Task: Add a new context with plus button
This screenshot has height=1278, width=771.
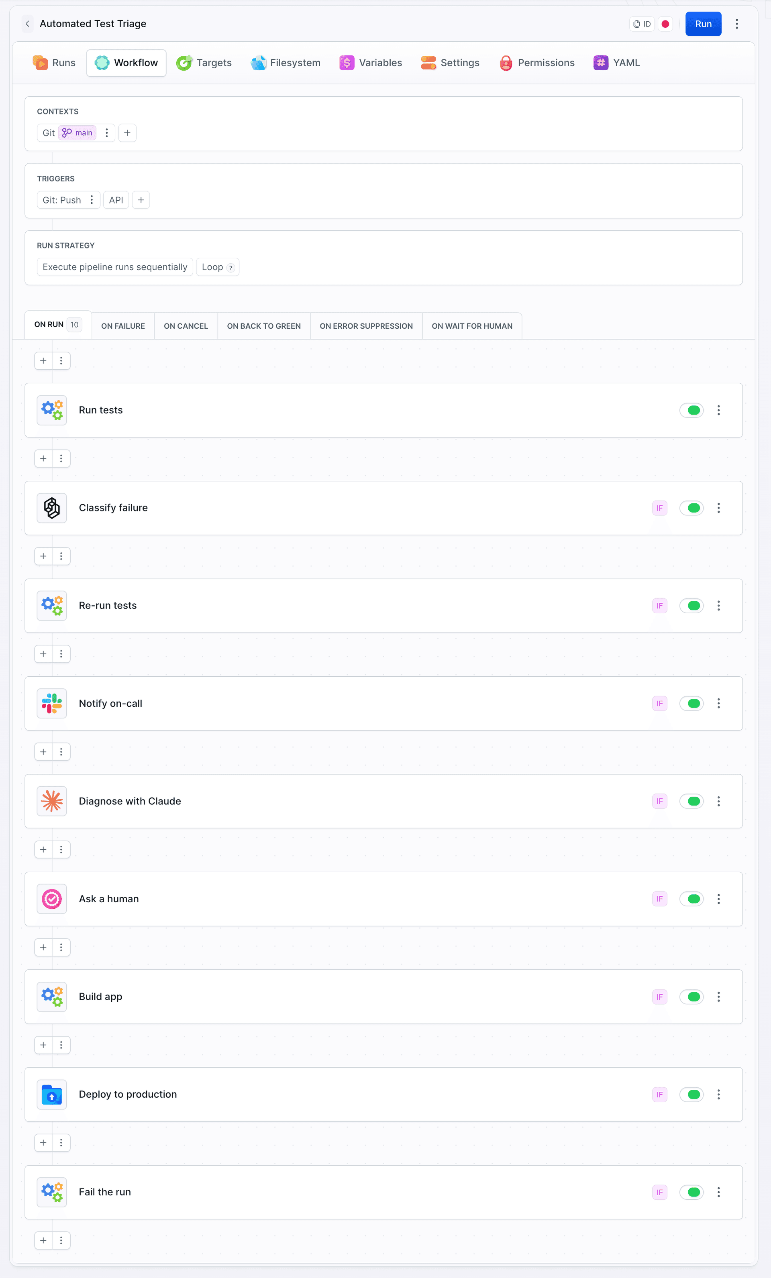Action: [x=127, y=133]
